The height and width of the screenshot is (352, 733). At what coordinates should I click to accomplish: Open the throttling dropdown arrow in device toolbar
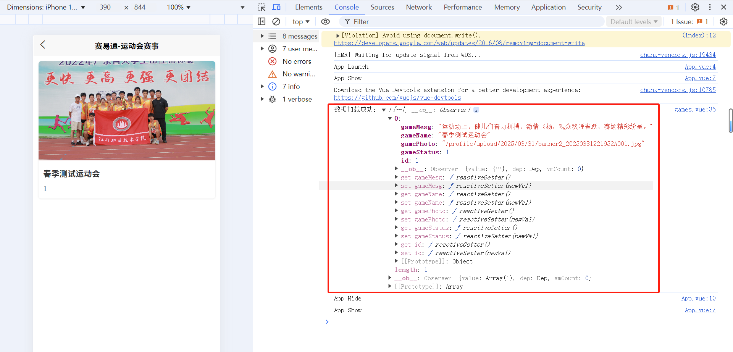click(242, 7)
